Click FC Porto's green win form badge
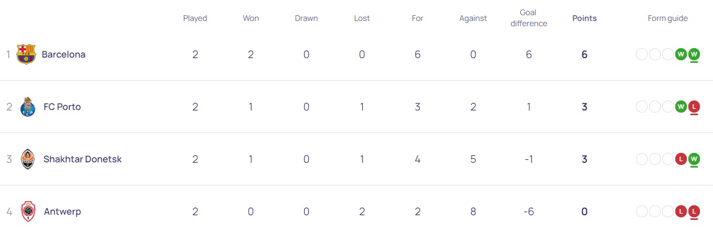Viewport: 713px width, 233px height. click(681, 106)
